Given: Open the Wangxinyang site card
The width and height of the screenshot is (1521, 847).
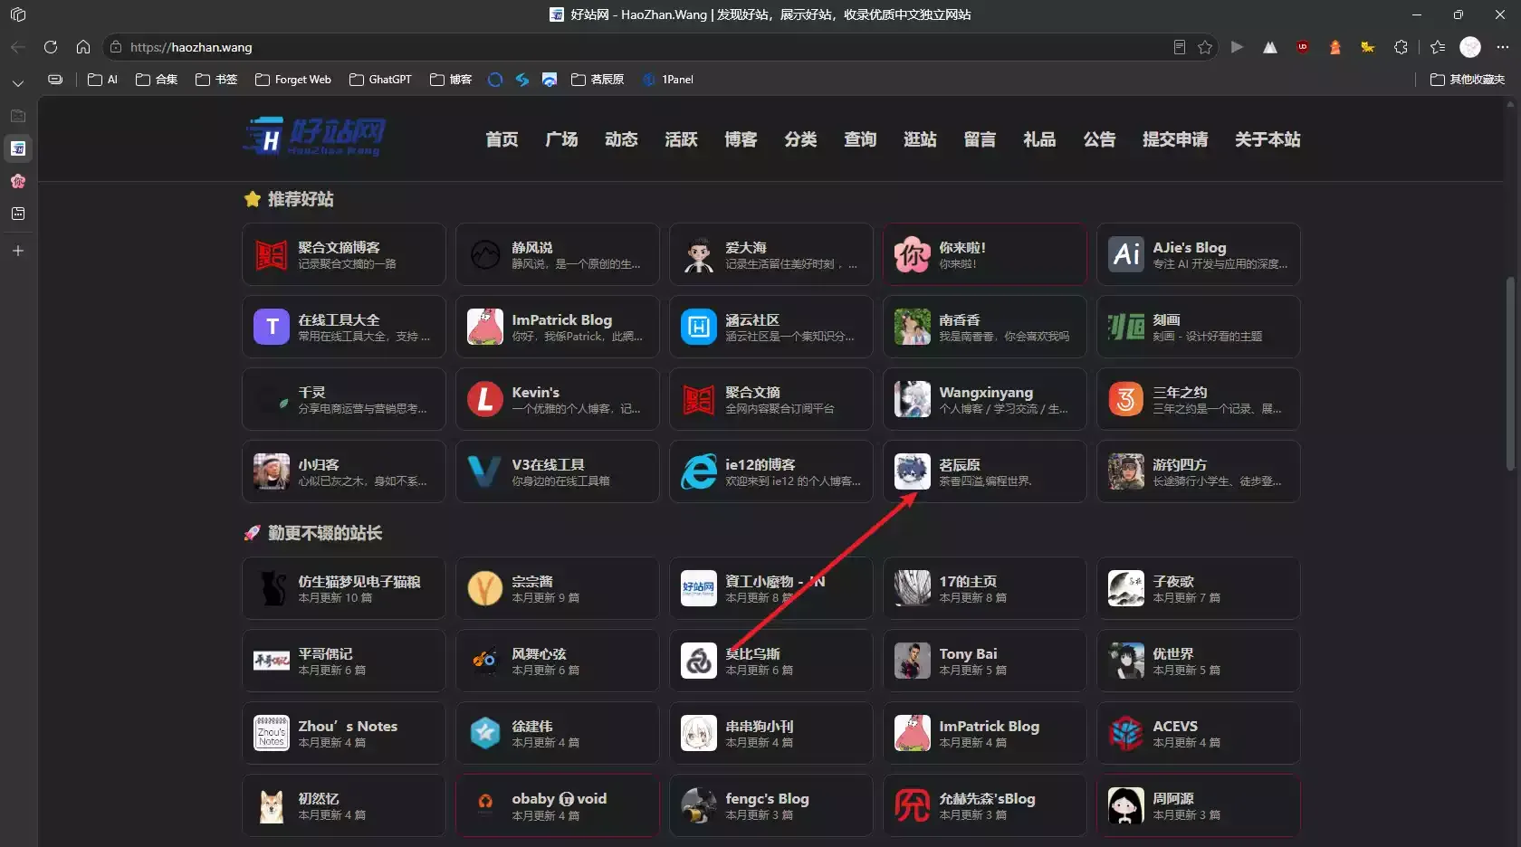Looking at the screenshot, I should (985, 399).
